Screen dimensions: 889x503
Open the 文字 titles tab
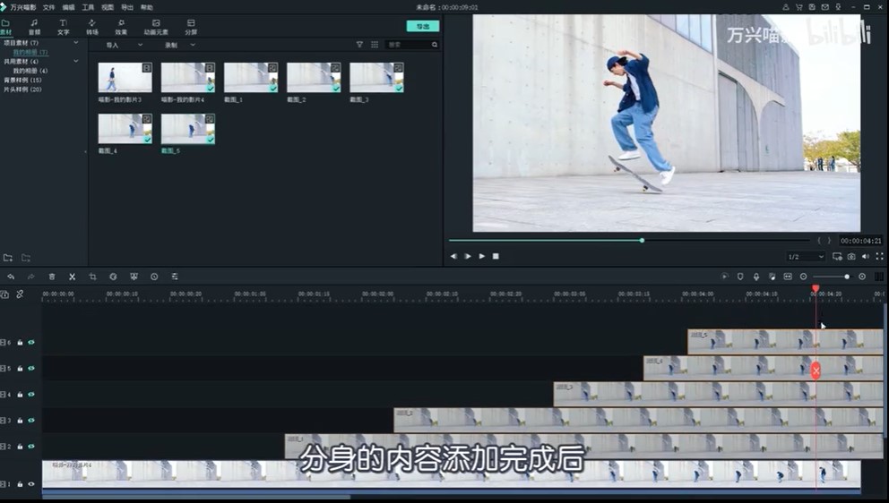[63, 27]
